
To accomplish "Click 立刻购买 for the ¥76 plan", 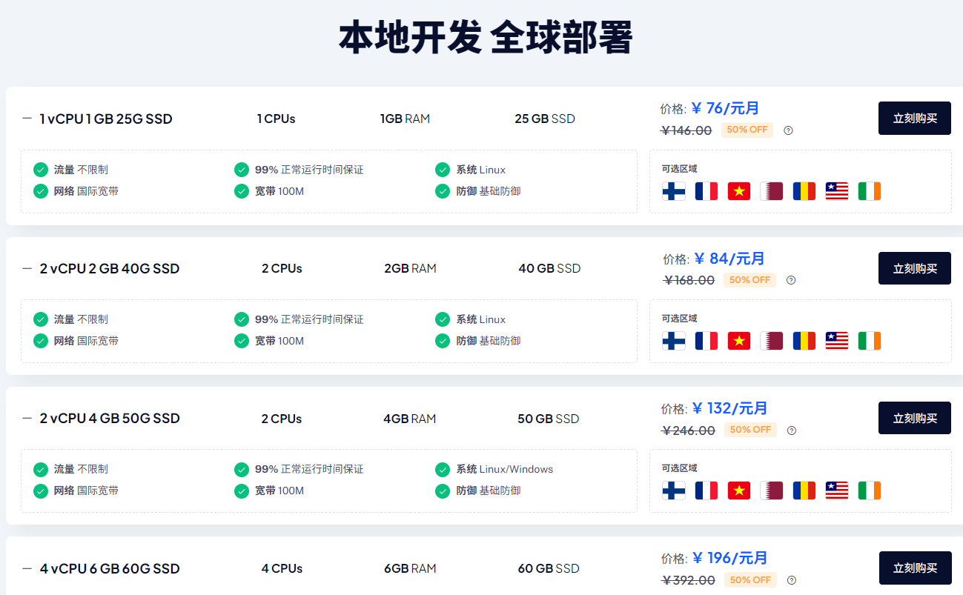I will click(914, 119).
